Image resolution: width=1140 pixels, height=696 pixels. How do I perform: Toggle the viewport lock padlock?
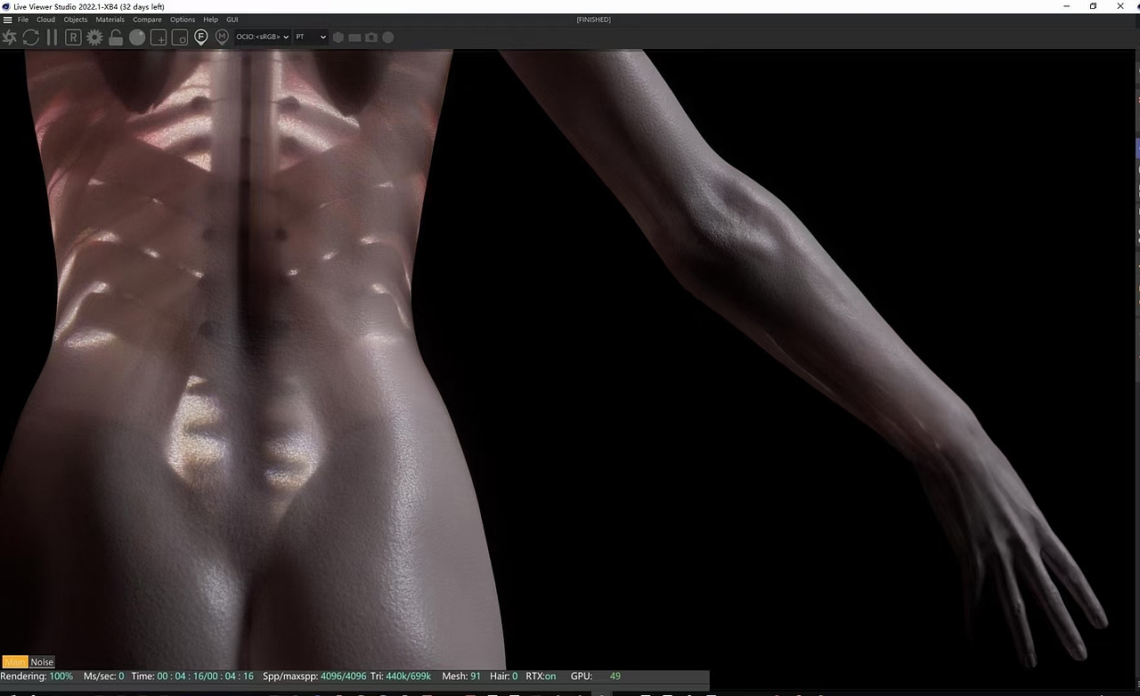pos(116,37)
